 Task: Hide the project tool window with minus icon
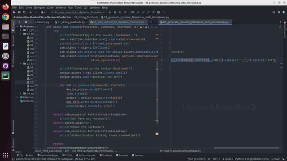point(31,22)
